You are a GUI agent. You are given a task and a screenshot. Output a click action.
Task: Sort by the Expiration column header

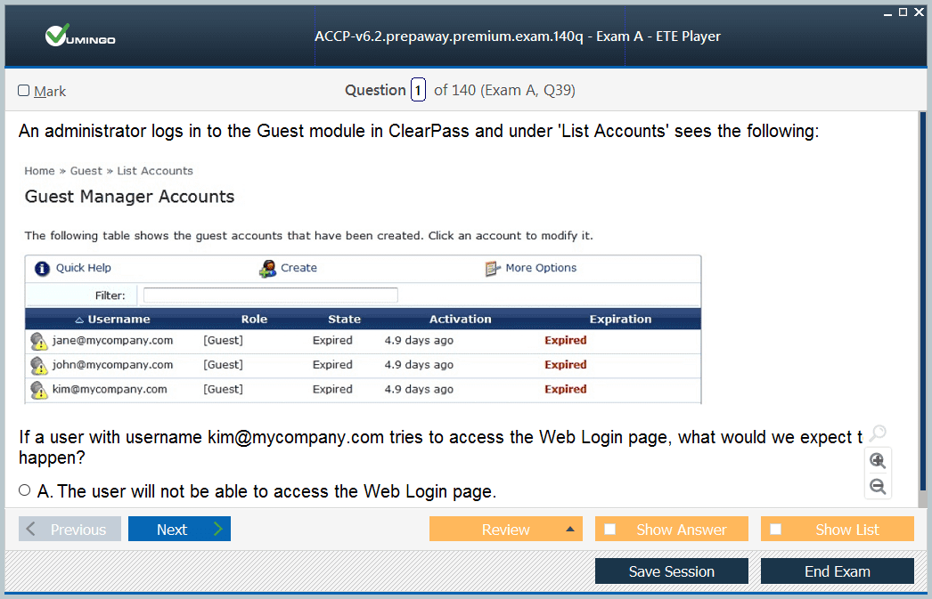click(x=620, y=320)
